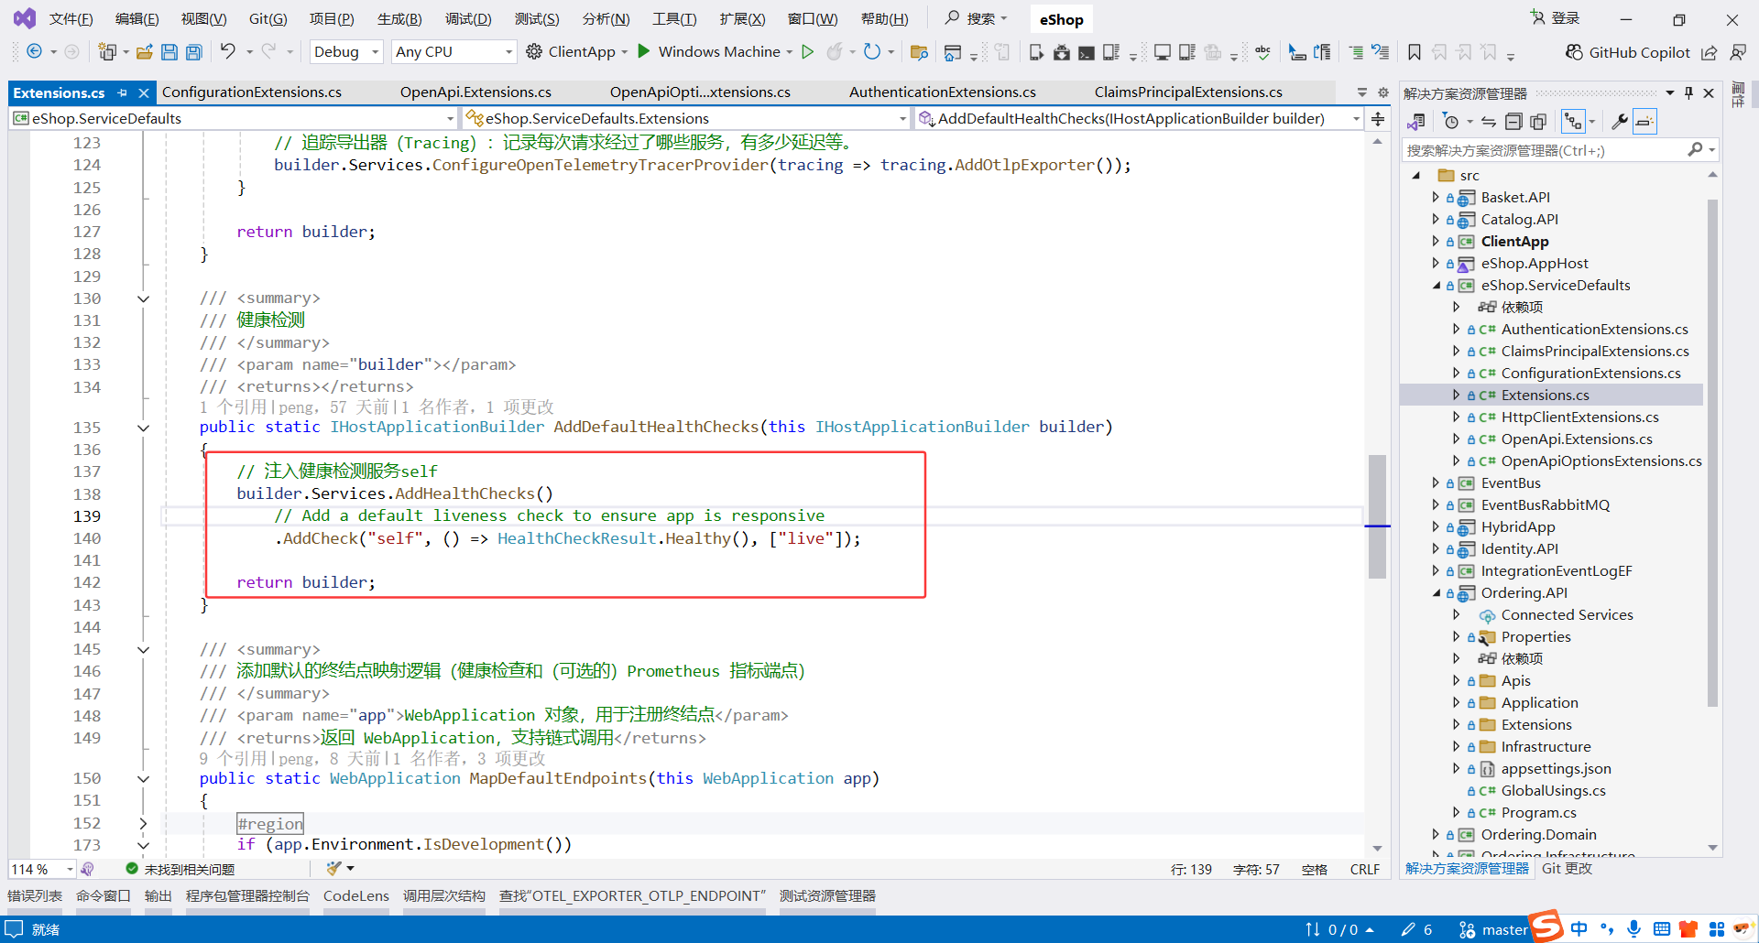Click the code cleanup brush icon at editor bottom

coord(333,868)
